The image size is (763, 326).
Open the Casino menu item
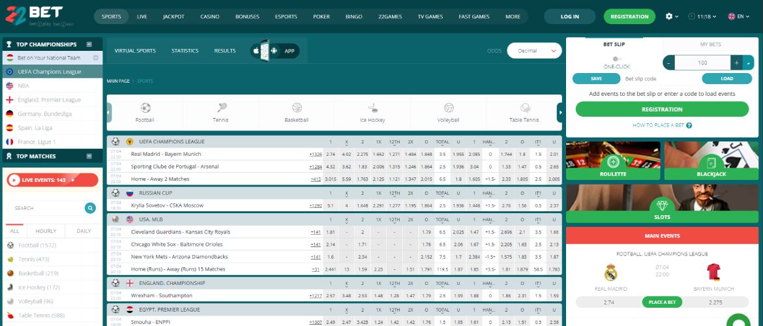pyautogui.click(x=210, y=16)
